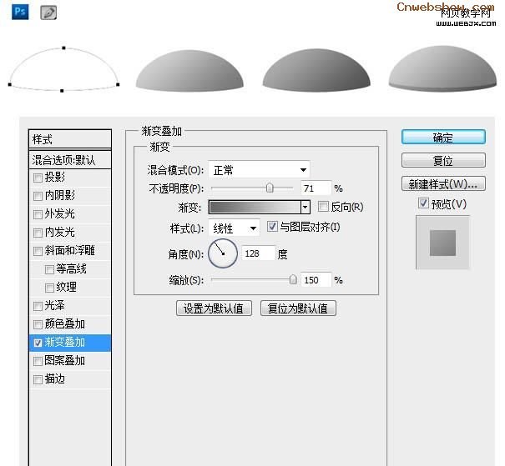Viewport: 505px width, 466px height.
Task: Enable the 投影 drop shadow checkbox
Action: tap(38, 178)
